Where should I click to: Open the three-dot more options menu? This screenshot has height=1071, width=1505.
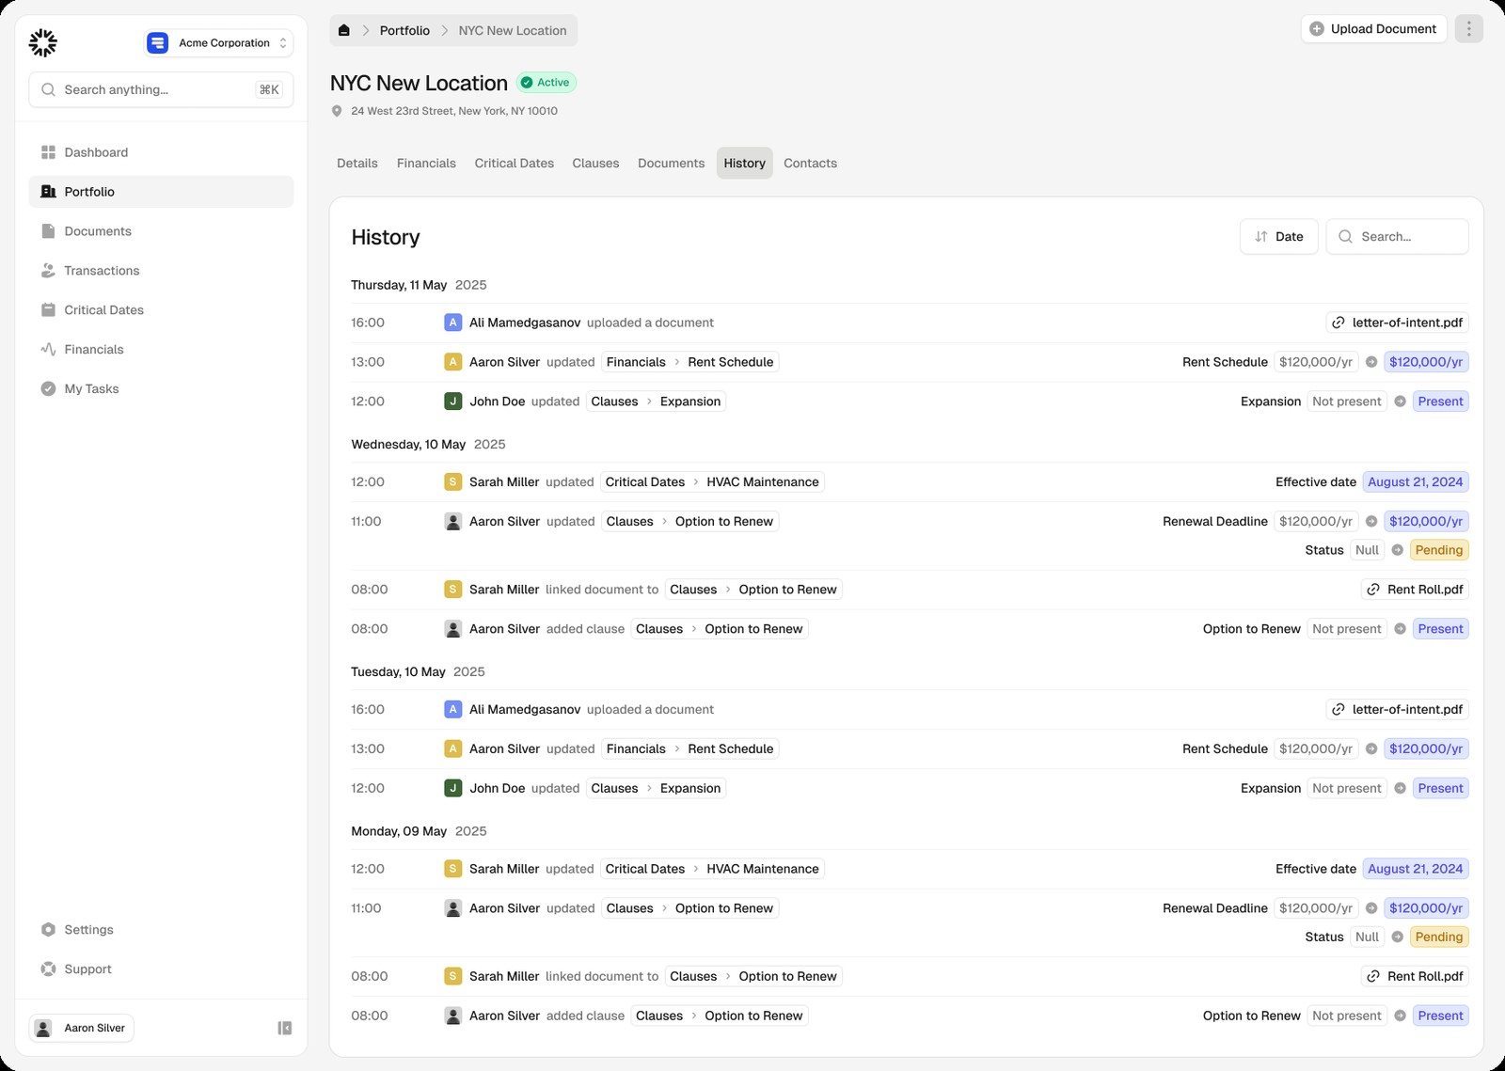1468,29
